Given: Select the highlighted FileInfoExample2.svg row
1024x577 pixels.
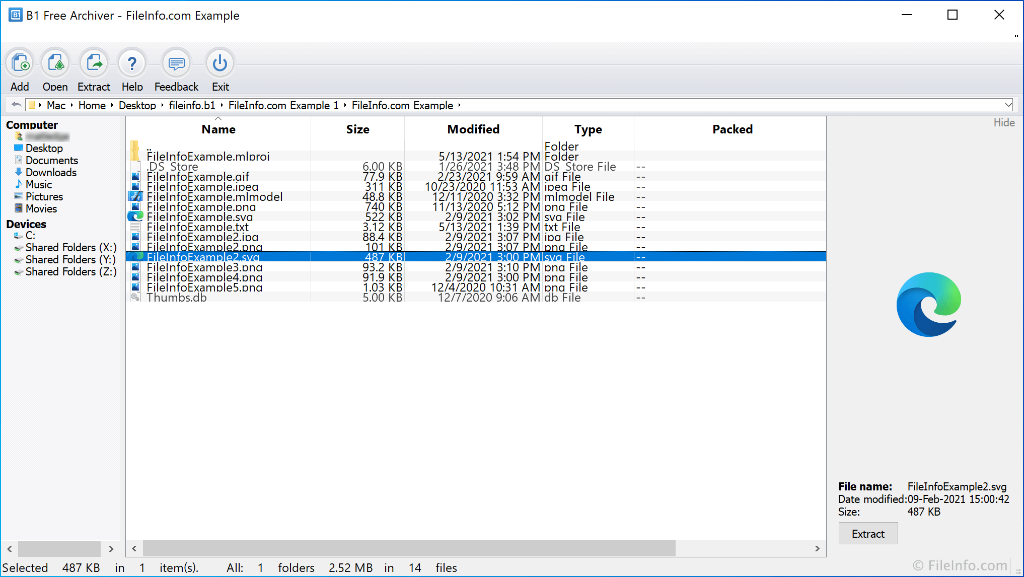Looking at the screenshot, I should click(476, 257).
